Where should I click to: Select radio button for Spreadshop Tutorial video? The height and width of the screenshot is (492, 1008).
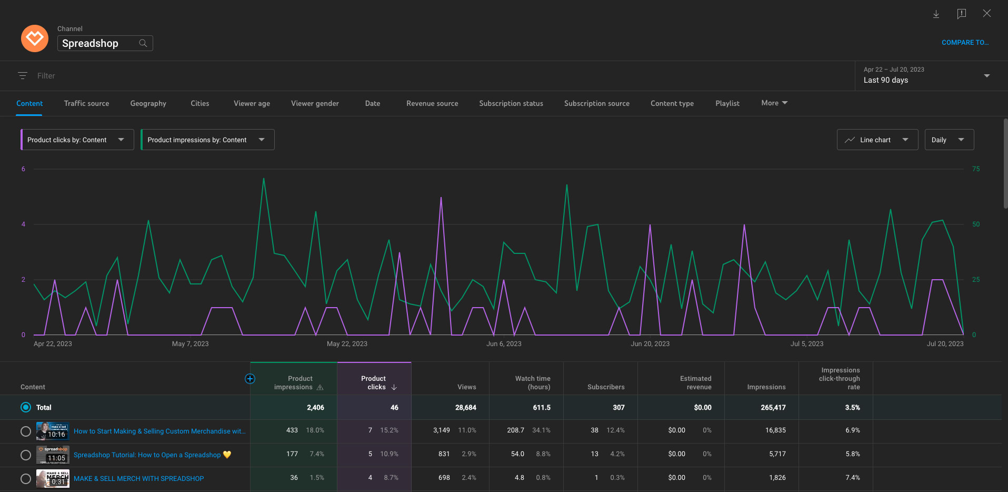click(x=26, y=455)
